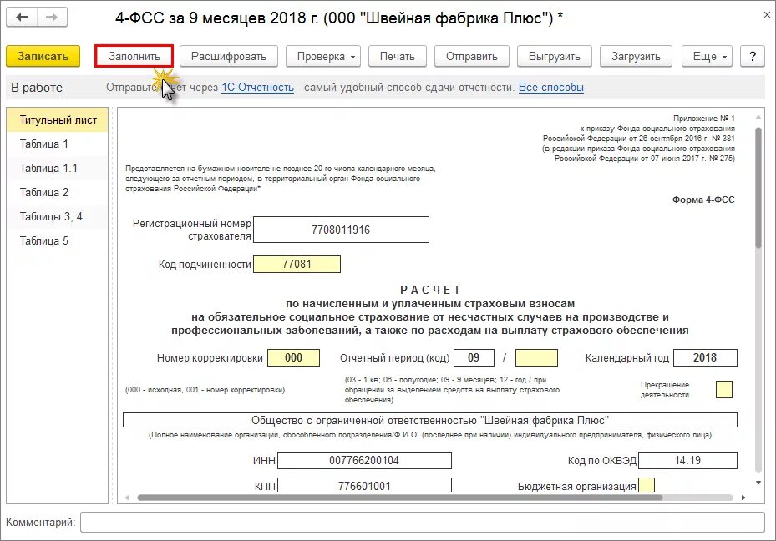Viewport: 776px width, 541px height.
Task: Click the ИНН field 007766200104
Action: (x=364, y=460)
